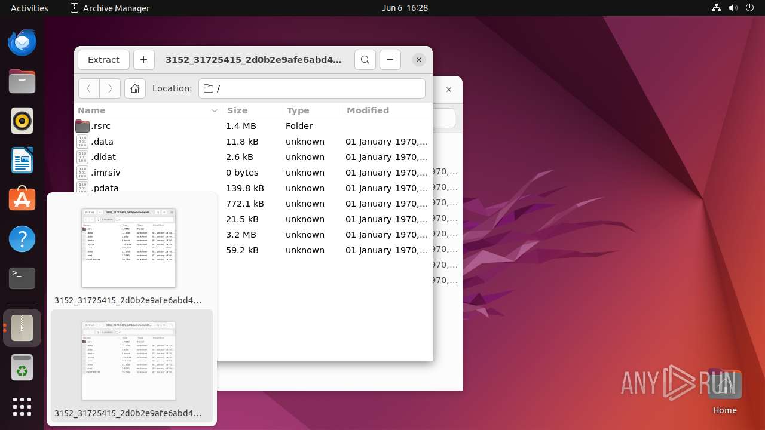765x430 pixels.
Task: Sort by the Size column header
Action: [237, 110]
